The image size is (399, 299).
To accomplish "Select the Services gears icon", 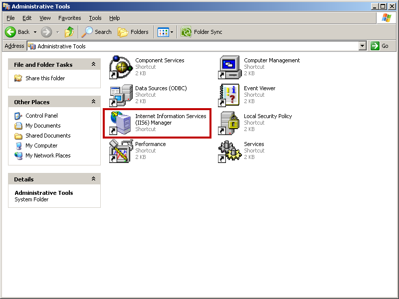I will (x=230, y=151).
